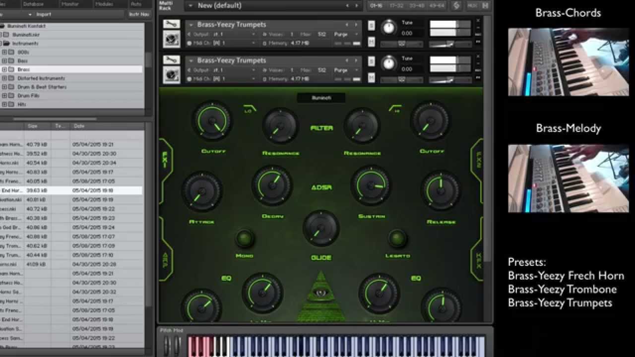
Task: Click the Glide knob
Action: click(321, 229)
